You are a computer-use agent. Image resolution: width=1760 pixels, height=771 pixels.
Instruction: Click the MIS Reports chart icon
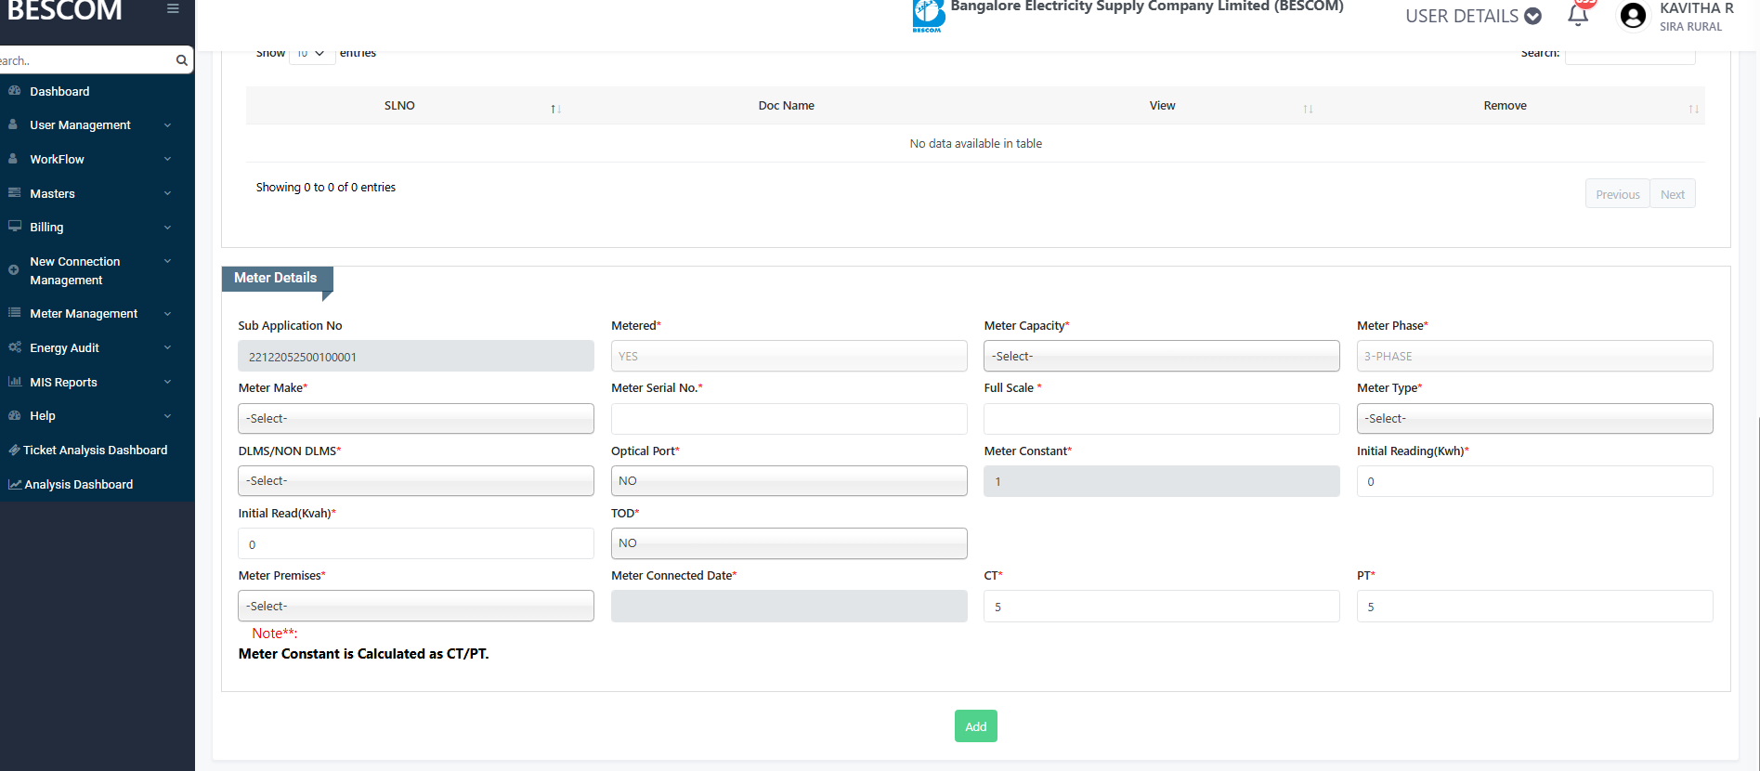click(x=14, y=382)
